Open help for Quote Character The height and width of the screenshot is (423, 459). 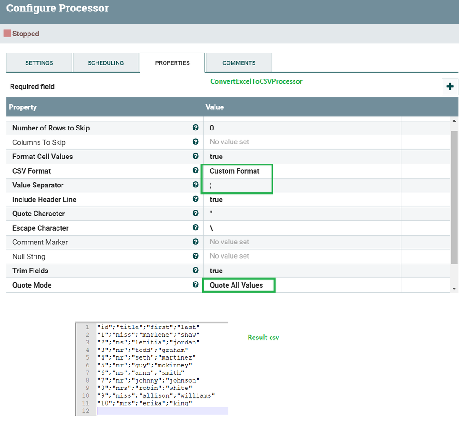click(x=196, y=213)
